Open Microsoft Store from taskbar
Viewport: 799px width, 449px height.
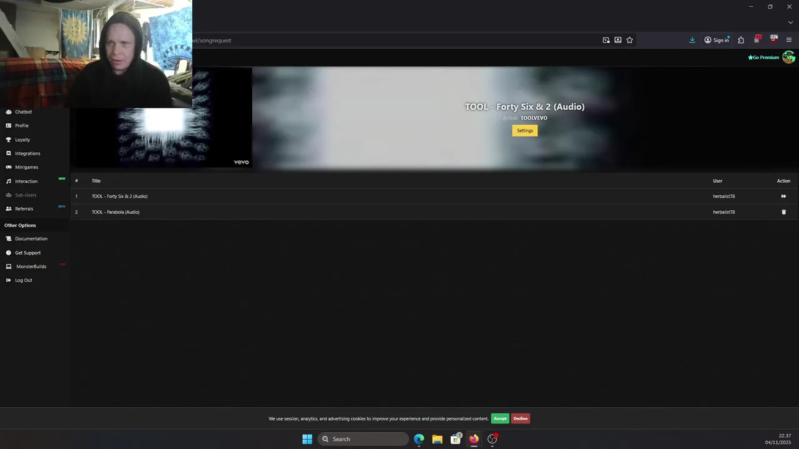[x=456, y=439]
